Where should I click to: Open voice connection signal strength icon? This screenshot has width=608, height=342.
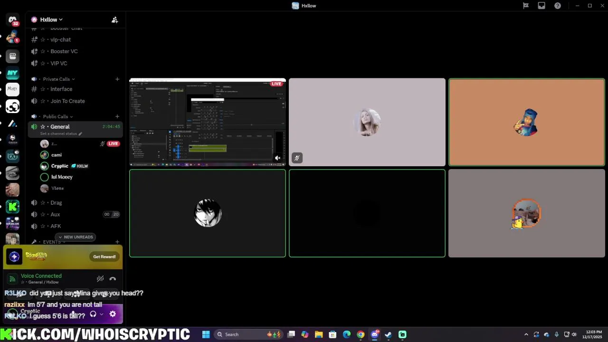(x=12, y=279)
